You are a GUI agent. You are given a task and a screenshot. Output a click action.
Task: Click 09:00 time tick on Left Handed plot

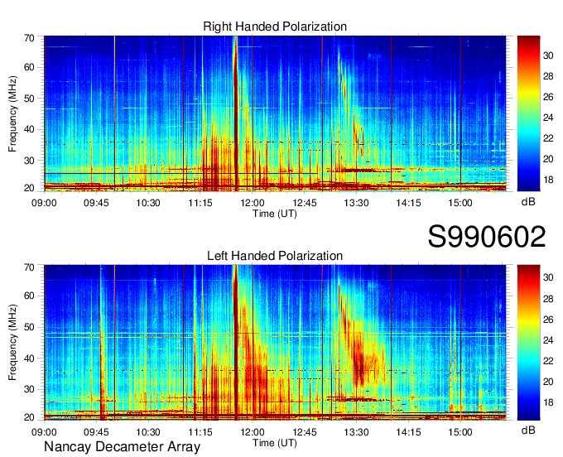(44, 432)
